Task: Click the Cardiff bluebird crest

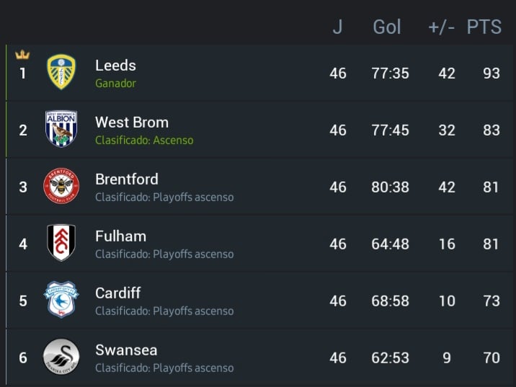Action: [61, 300]
